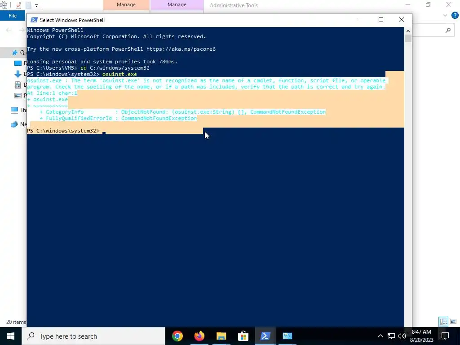This screenshot has width=460, height=345.
Task: Show hidden system tray icons
Action: [380, 336]
